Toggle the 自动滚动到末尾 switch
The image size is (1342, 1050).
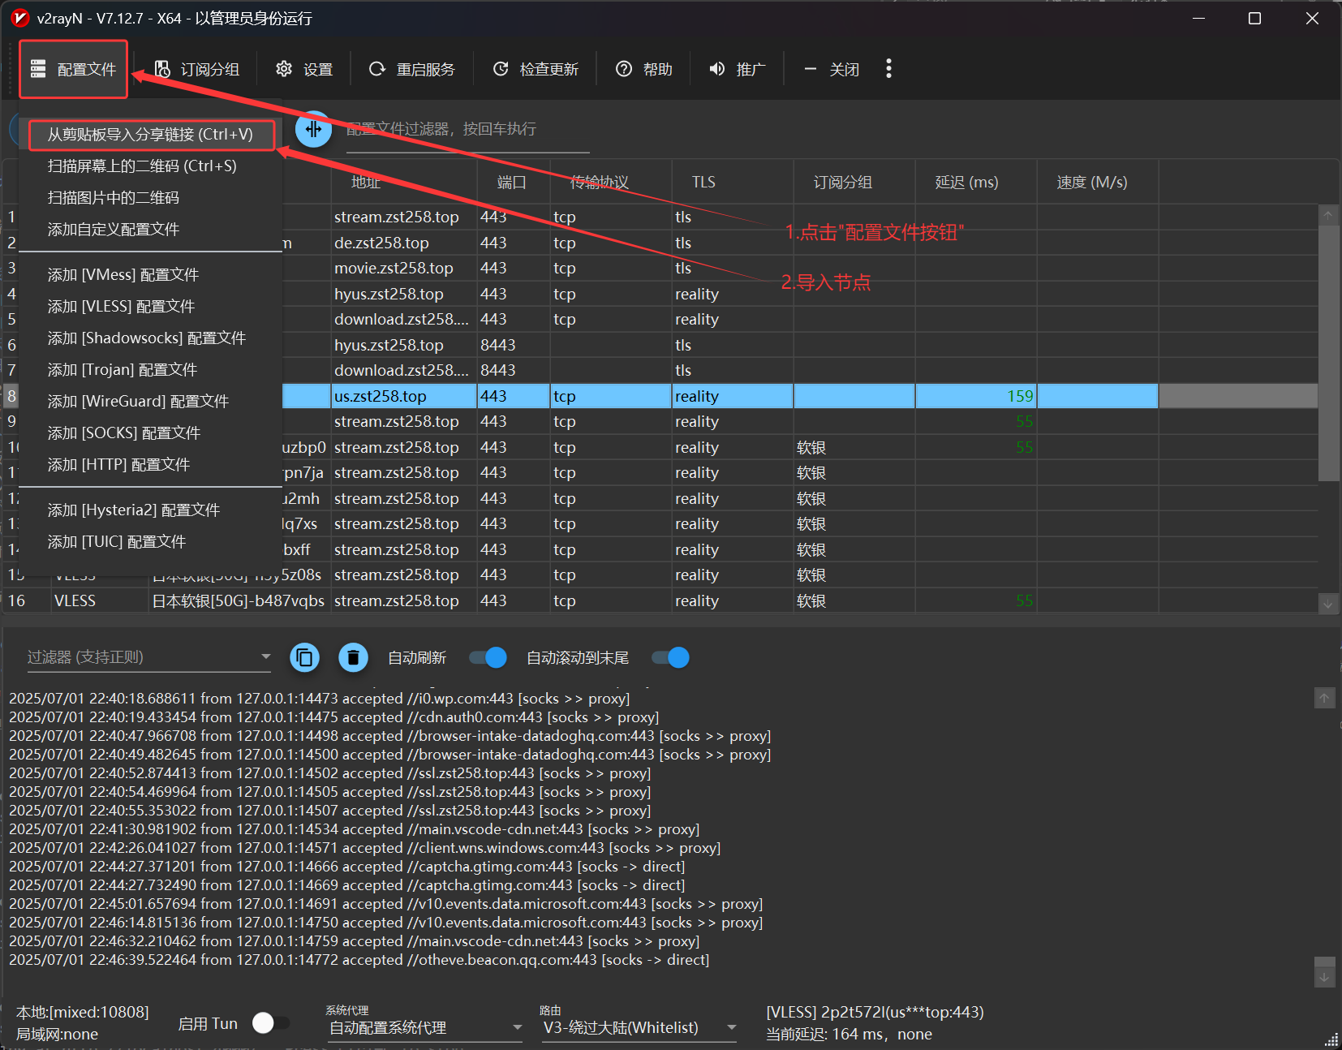[671, 657]
